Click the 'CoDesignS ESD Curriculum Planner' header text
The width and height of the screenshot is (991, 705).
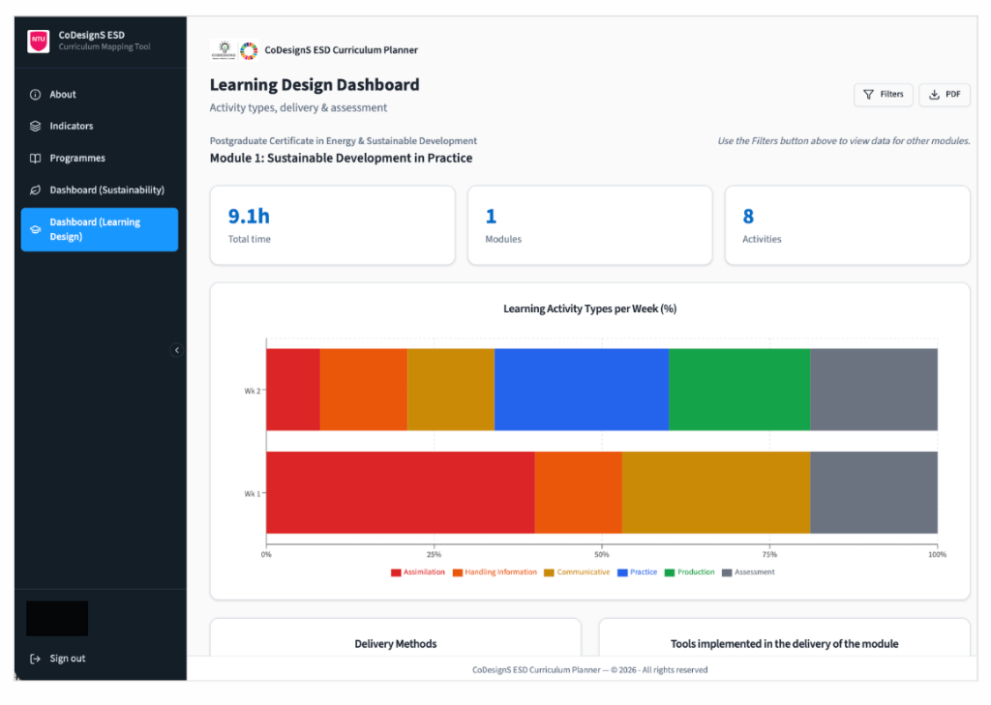coord(342,50)
